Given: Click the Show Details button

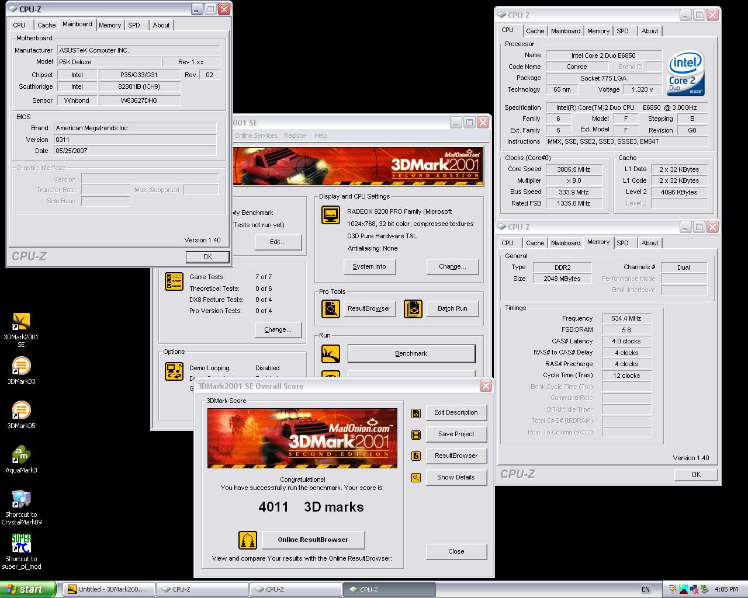Looking at the screenshot, I should click(x=456, y=478).
